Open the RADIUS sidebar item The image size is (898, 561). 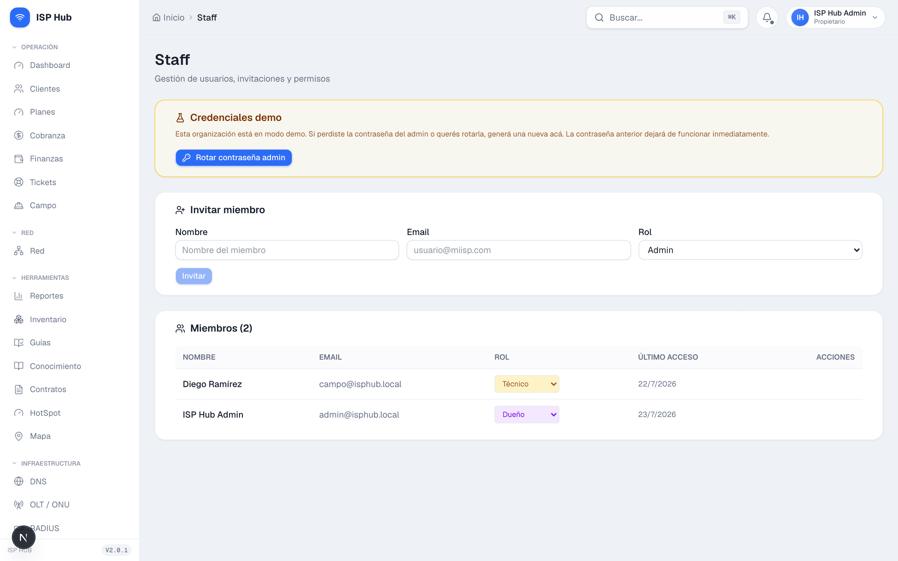click(70, 528)
